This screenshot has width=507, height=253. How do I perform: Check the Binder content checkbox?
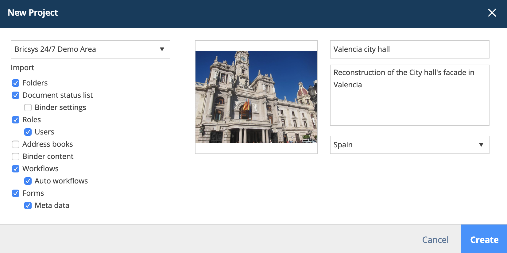point(16,157)
